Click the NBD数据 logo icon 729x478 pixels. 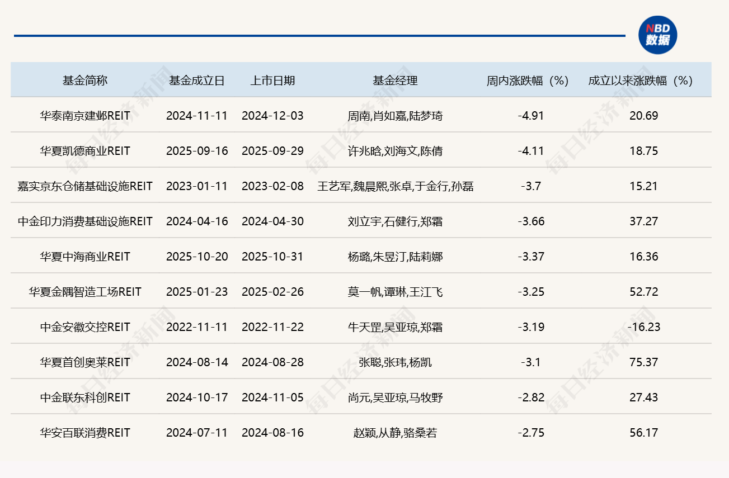pyautogui.click(x=657, y=35)
